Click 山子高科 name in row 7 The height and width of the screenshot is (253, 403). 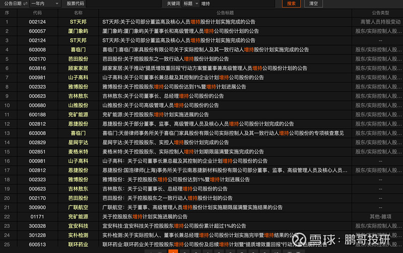click(x=78, y=77)
